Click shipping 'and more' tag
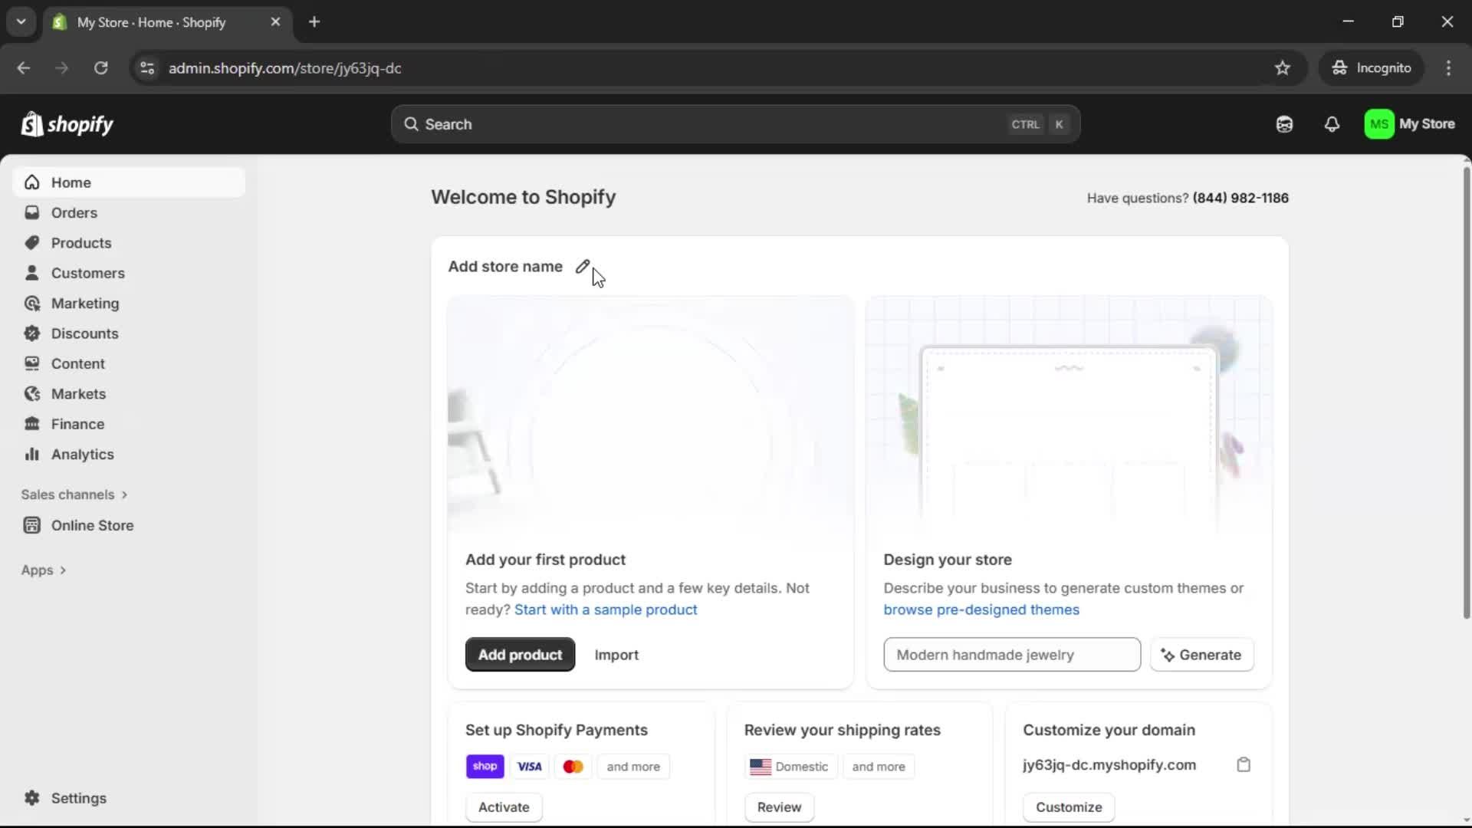The image size is (1472, 828). click(879, 767)
